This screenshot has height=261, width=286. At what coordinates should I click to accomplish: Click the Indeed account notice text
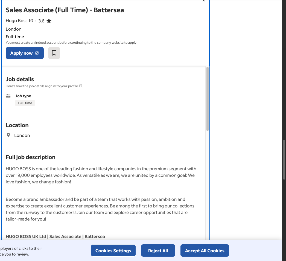click(x=71, y=43)
